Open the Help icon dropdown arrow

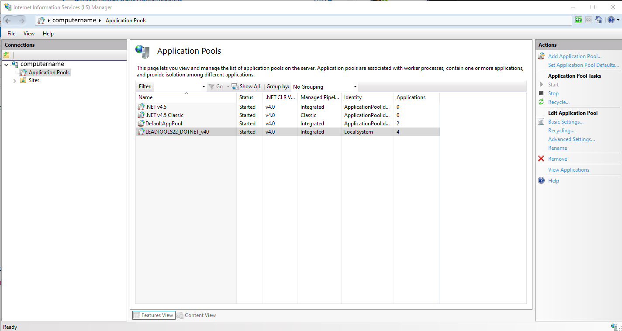coord(618,21)
